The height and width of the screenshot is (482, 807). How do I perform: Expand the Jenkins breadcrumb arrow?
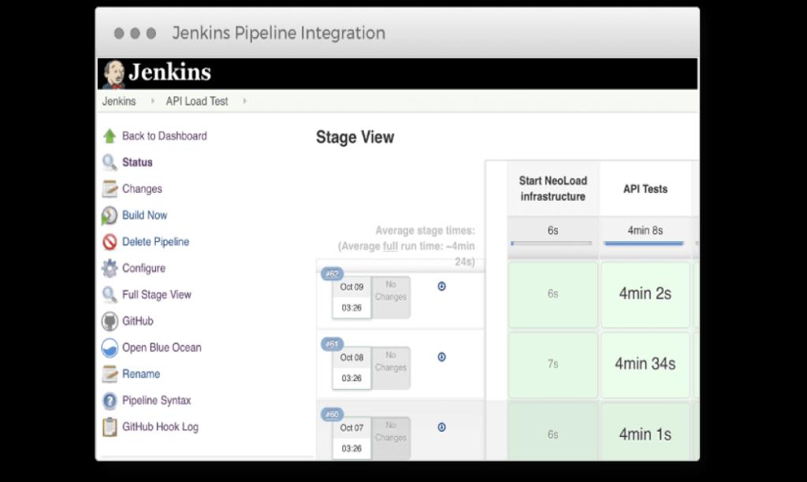[152, 102]
